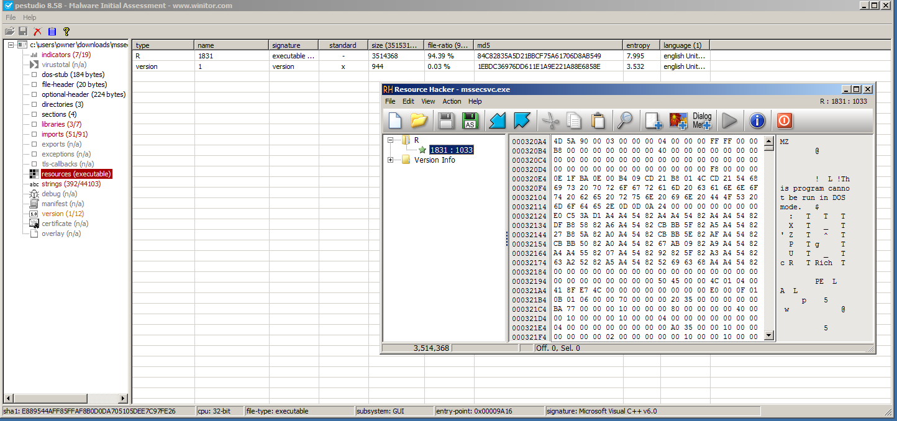The height and width of the screenshot is (421, 897).
Task: Click pestudio red X close-file icon
Action: [37, 31]
